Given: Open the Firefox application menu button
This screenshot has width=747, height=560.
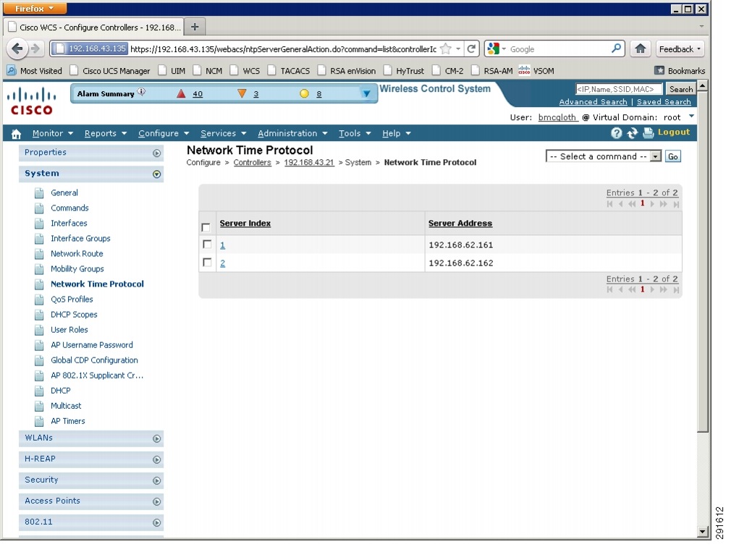Looking at the screenshot, I should click(34, 9).
